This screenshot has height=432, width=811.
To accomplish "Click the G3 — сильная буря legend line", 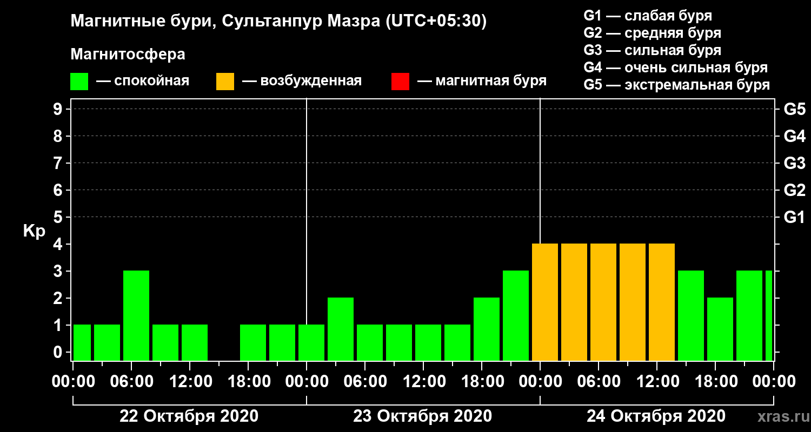I will click(652, 50).
